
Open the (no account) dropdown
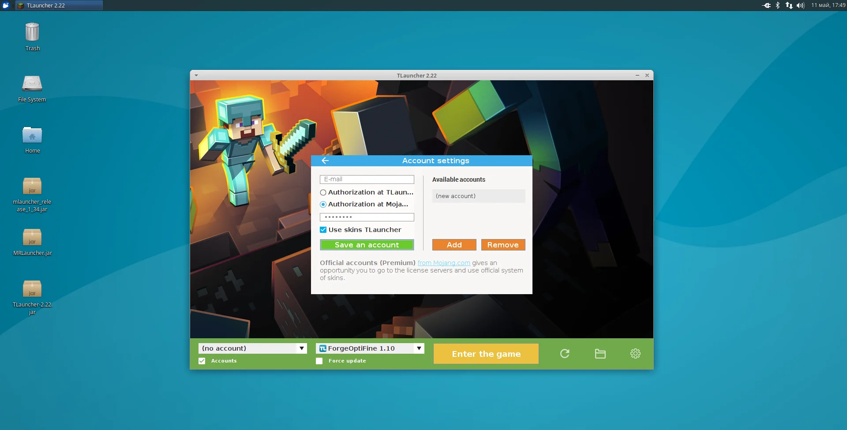click(253, 348)
